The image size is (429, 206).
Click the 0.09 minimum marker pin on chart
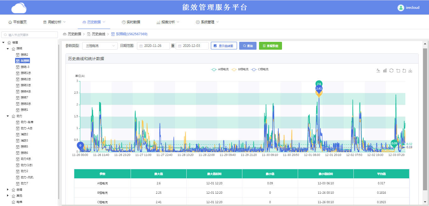click(x=394, y=144)
